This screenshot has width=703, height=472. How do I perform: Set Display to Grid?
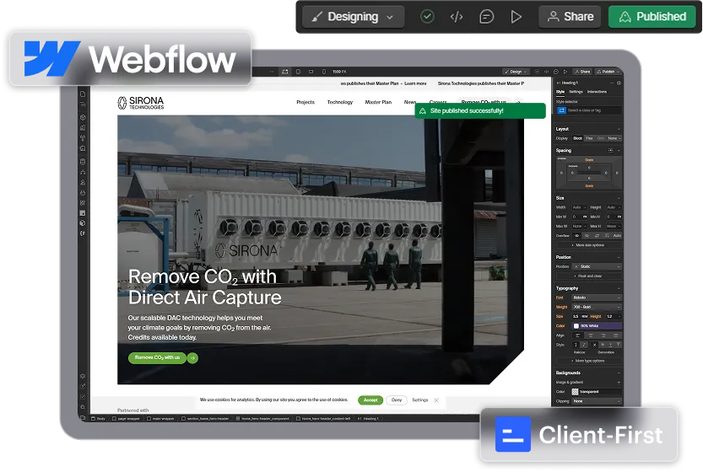601,138
